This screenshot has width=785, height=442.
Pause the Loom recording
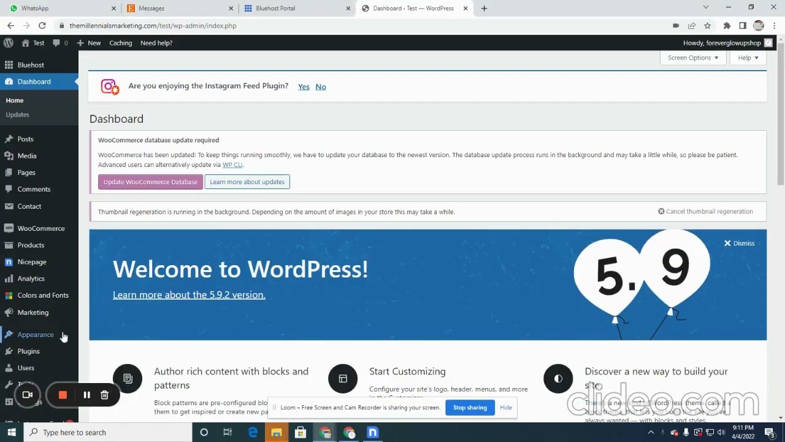pos(86,395)
